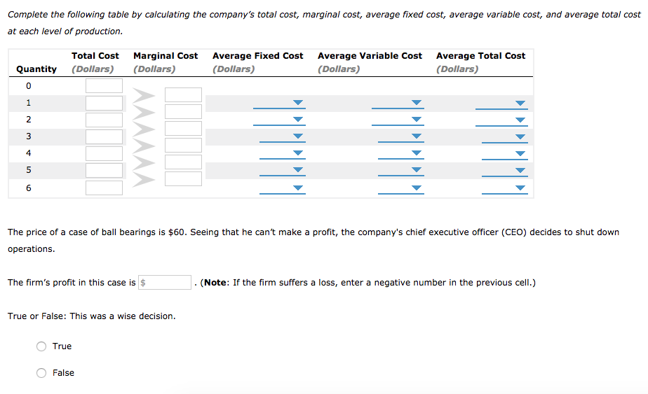Open Average Total Cost dropdown for quantity 5
Viewport: 648px width, 394px height.
[502, 170]
